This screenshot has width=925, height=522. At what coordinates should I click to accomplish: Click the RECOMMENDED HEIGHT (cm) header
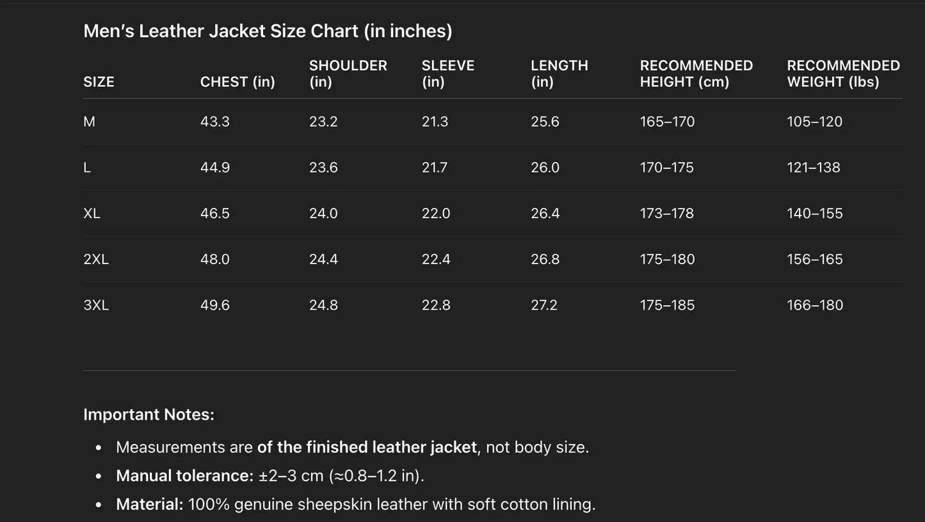(696, 74)
